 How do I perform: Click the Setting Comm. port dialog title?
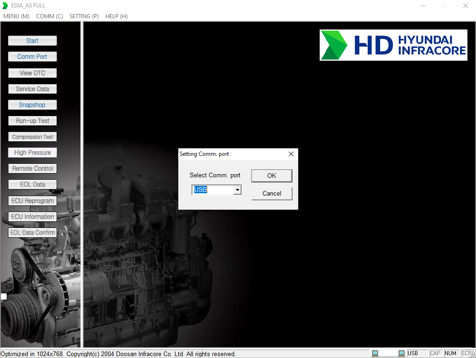coord(205,154)
